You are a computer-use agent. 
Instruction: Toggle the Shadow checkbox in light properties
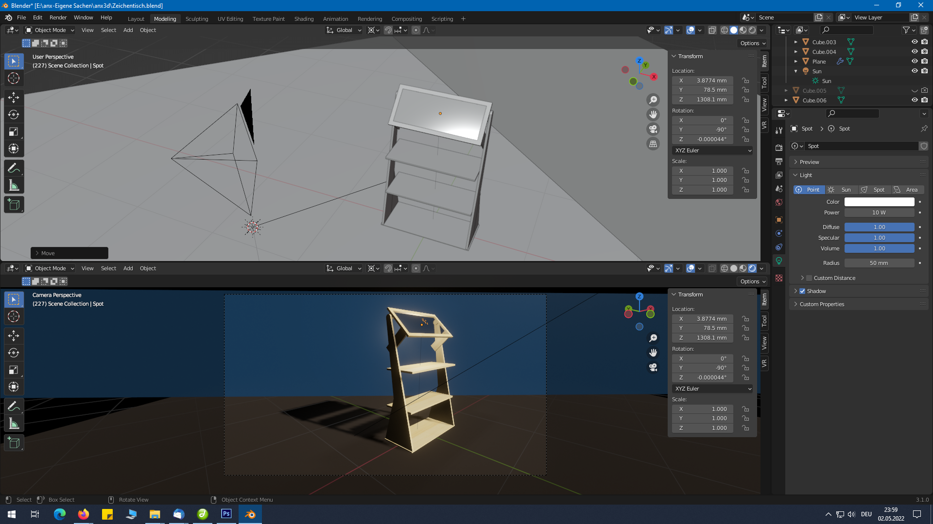[x=802, y=291]
